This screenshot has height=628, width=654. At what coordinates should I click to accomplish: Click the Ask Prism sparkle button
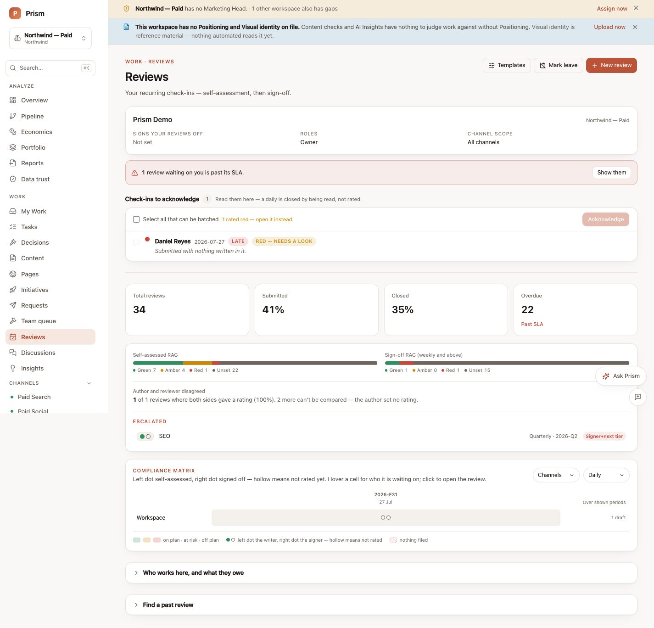620,376
